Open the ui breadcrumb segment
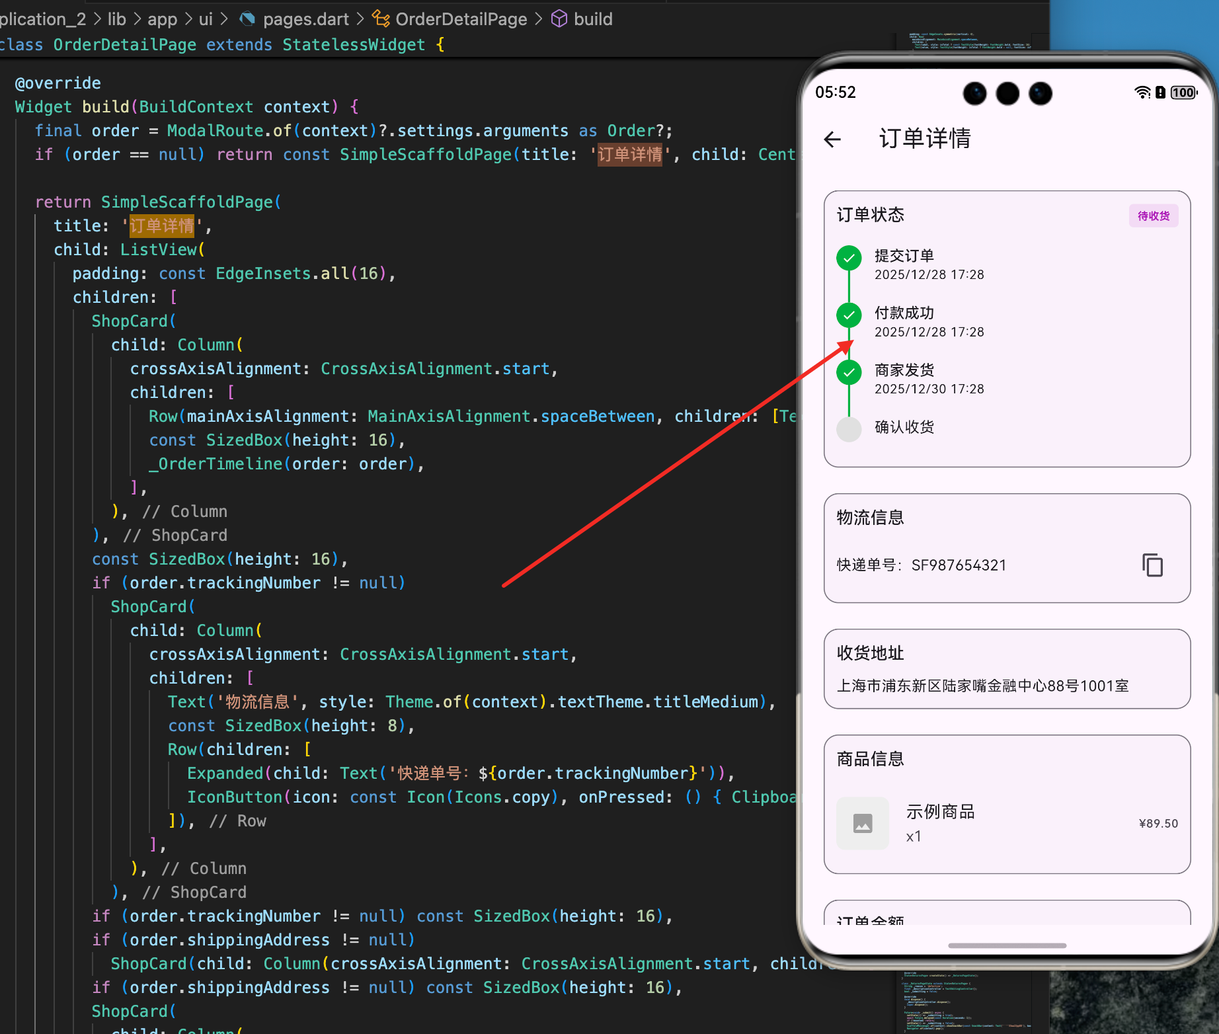Screen dimensions: 1219x1034 pyautogui.click(x=206, y=19)
